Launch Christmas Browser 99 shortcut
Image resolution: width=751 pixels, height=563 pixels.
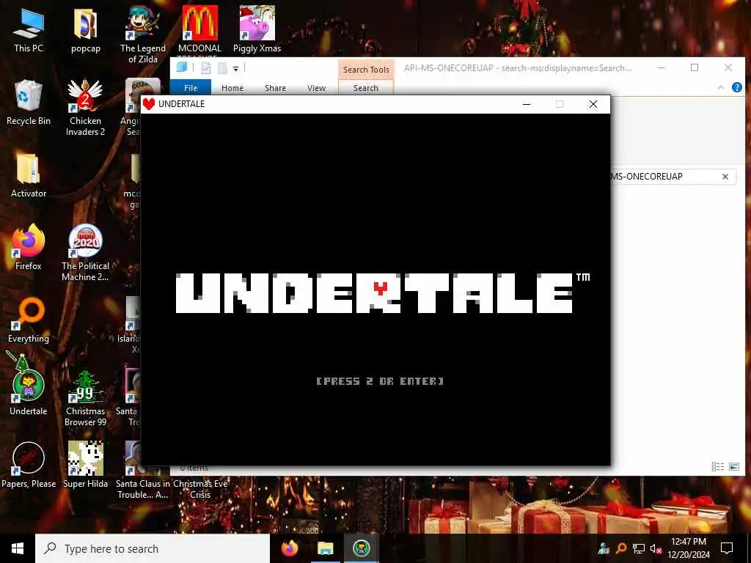[85, 398]
